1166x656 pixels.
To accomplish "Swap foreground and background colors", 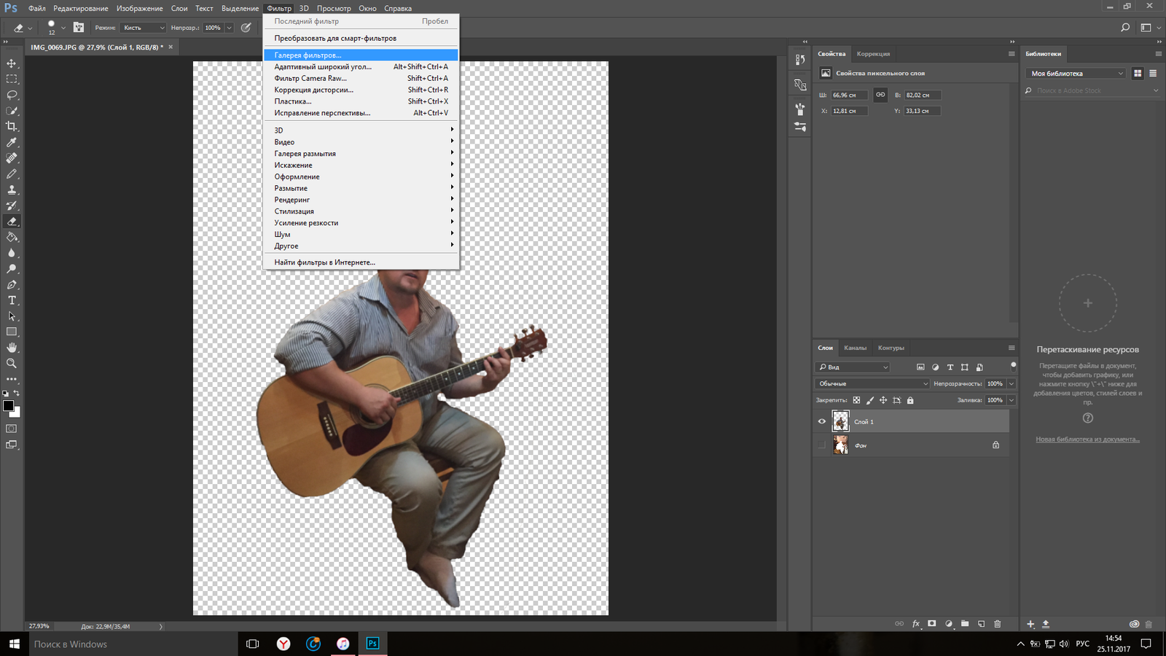I will click(17, 393).
